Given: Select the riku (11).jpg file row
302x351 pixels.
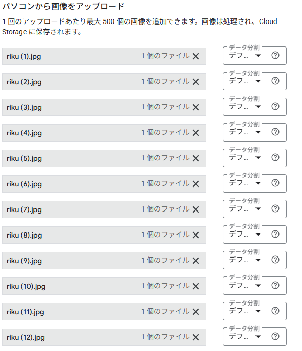Looking at the screenshot, I should (x=104, y=311).
